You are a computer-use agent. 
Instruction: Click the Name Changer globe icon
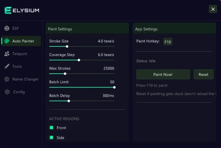point(7,79)
